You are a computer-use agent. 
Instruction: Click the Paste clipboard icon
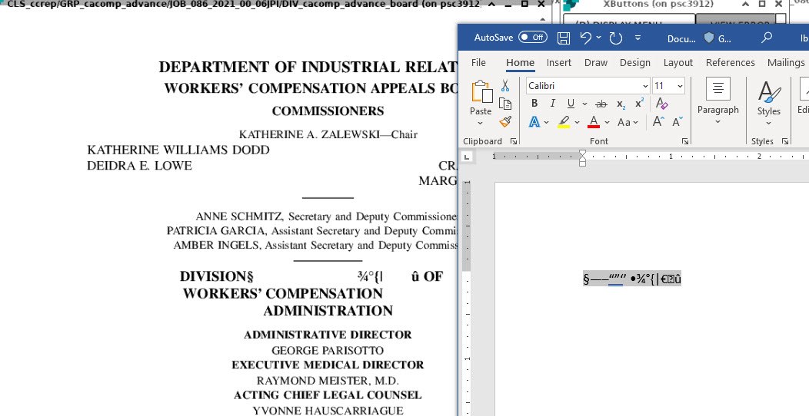click(x=481, y=92)
